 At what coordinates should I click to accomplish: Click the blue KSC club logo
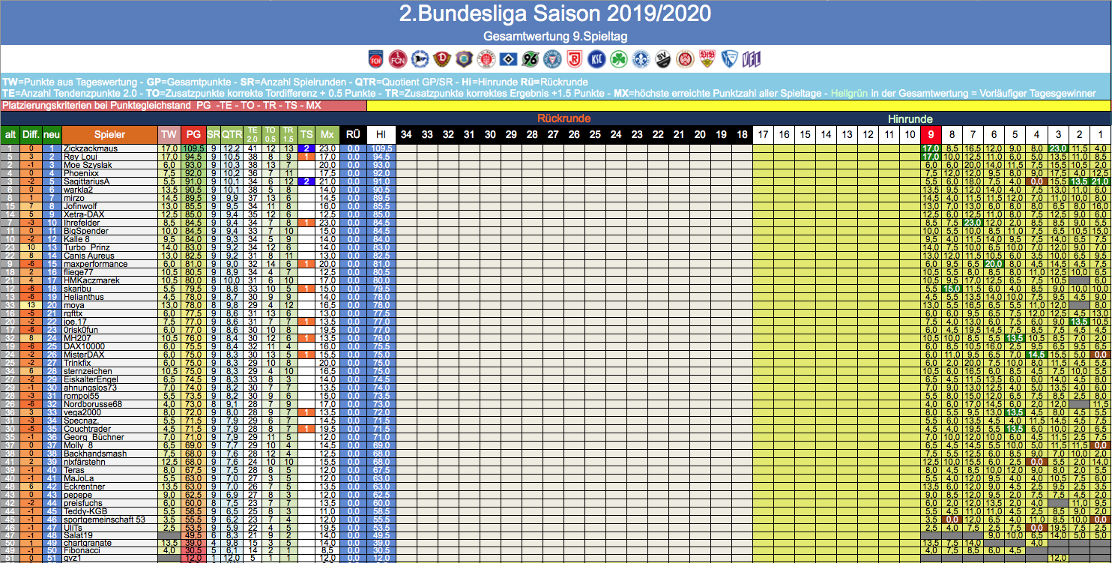coord(596,59)
